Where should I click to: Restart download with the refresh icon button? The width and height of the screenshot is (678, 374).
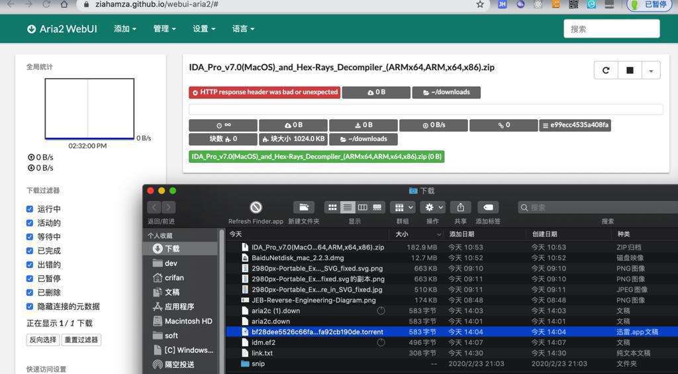pyautogui.click(x=606, y=70)
